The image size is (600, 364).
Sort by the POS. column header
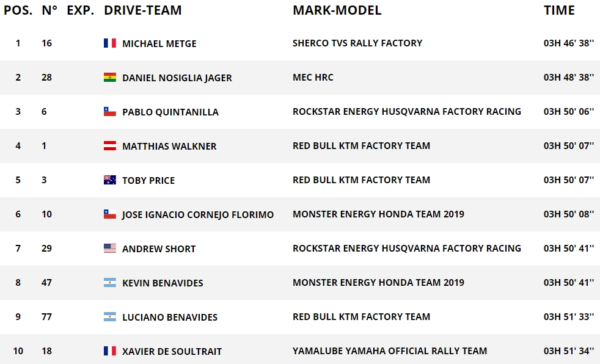pyautogui.click(x=18, y=10)
